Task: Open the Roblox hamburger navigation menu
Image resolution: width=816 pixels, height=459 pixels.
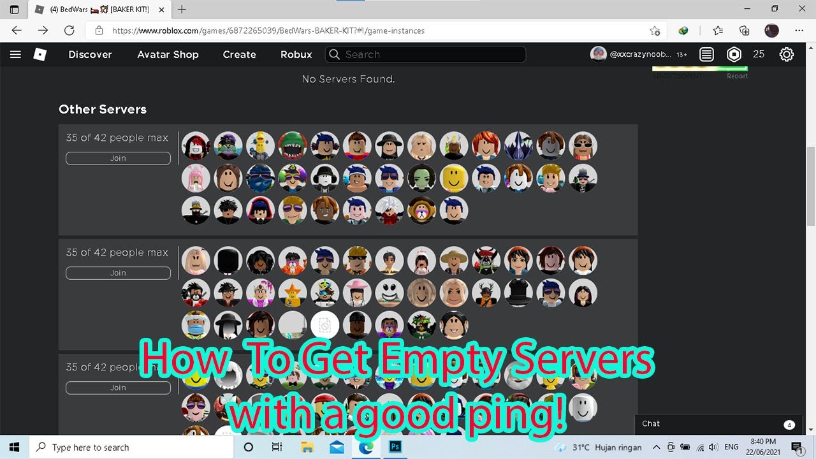Action: 15,54
